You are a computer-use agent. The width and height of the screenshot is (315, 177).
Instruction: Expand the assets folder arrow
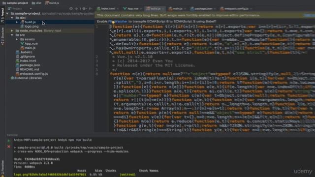point(17,39)
